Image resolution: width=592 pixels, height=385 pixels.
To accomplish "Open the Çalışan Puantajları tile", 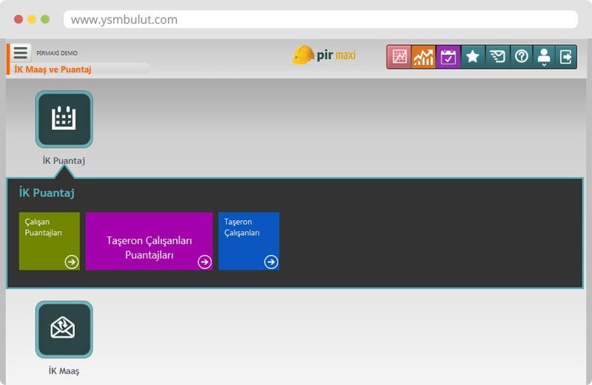I will 49,236.
